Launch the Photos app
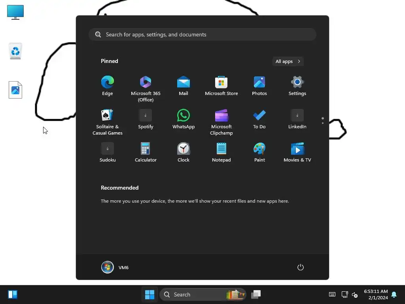The height and width of the screenshot is (304, 405). click(x=259, y=86)
